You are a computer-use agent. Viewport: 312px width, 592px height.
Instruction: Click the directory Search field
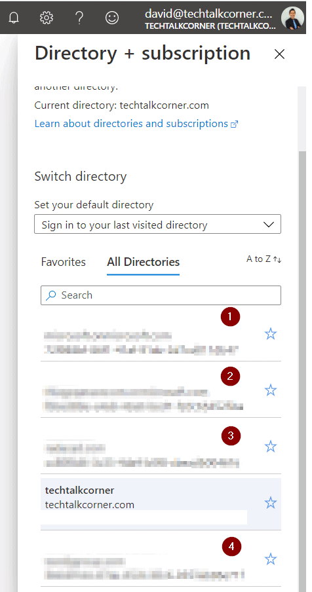click(161, 295)
